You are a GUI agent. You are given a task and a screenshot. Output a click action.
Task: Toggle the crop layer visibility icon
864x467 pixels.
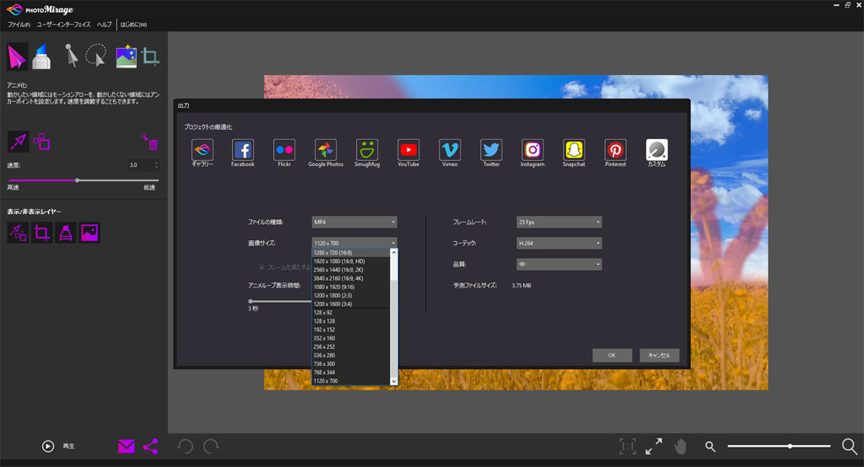coord(42,233)
